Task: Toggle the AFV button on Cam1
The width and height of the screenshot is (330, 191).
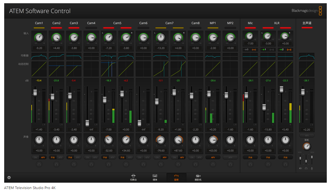Action: [x=43, y=158]
